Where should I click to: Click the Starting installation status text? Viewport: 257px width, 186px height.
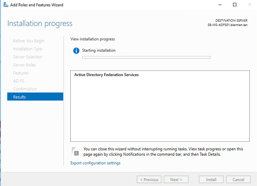(99, 50)
